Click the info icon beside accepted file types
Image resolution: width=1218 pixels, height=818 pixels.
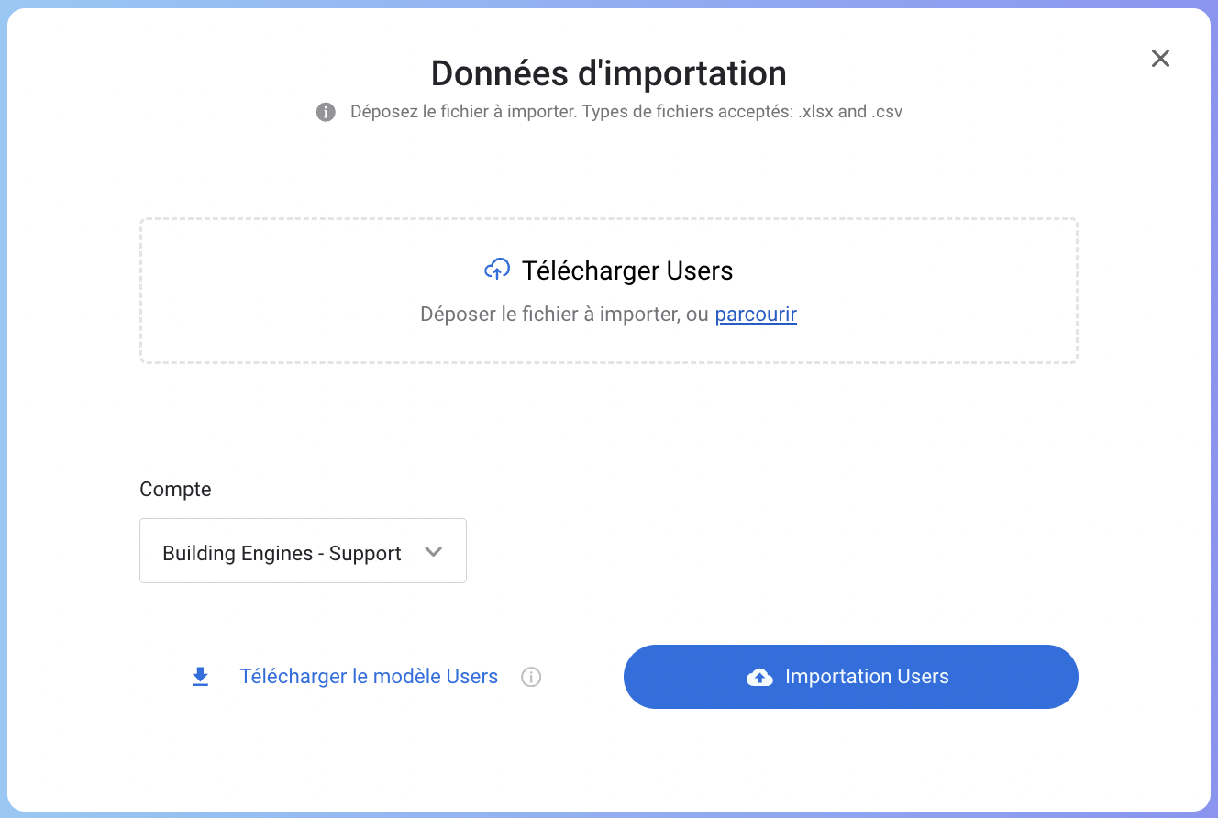326,112
